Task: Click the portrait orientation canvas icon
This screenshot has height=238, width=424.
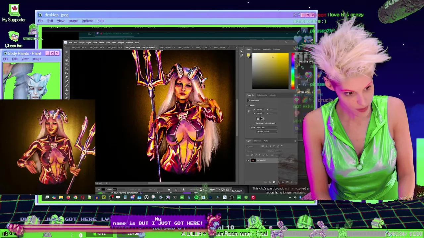Action: point(258,119)
